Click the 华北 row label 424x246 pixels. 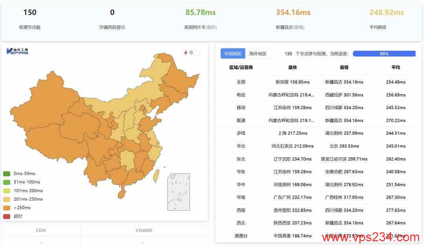click(x=241, y=146)
